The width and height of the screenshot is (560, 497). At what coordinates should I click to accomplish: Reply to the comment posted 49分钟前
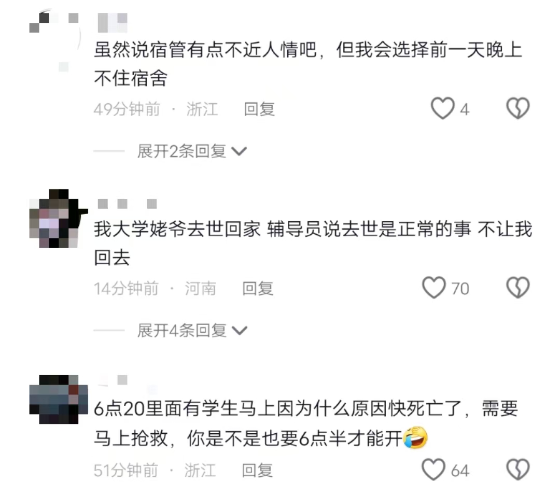[x=259, y=109]
